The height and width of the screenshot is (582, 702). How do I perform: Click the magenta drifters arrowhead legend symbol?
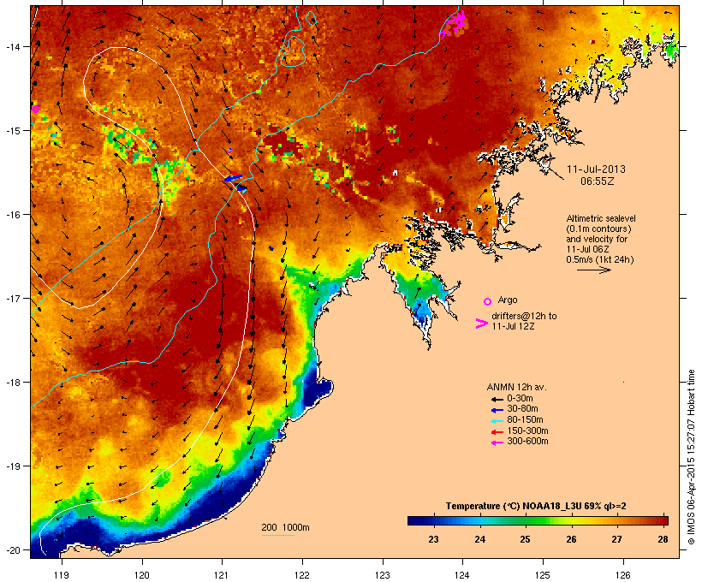point(481,324)
